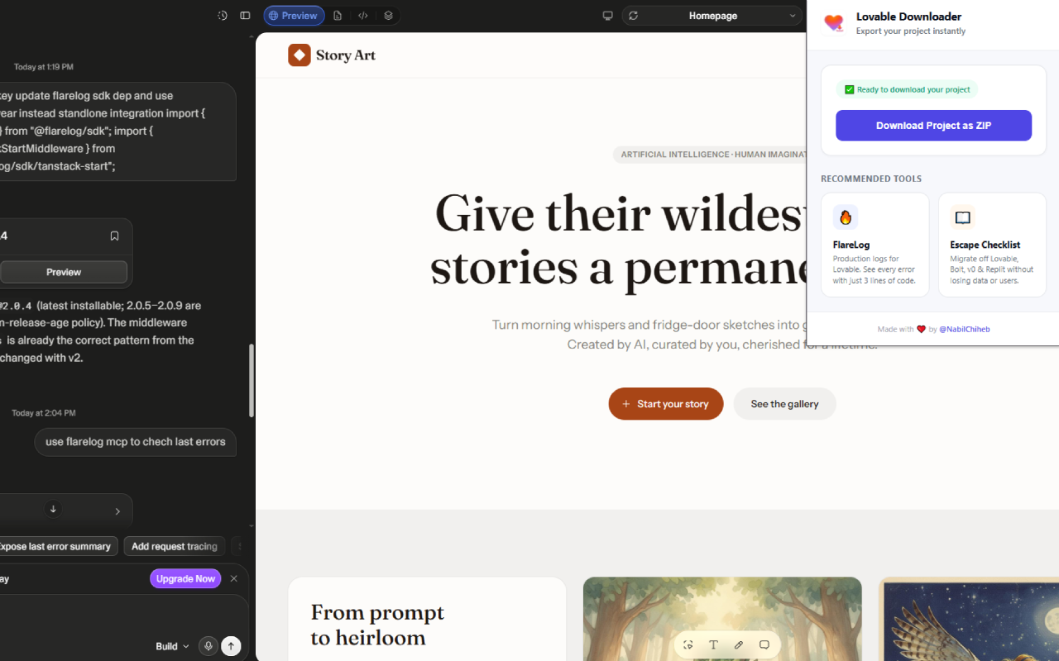The height and width of the screenshot is (661, 1059).
Task: Open the stacked layers icon in toolbar
Action: 388,16
